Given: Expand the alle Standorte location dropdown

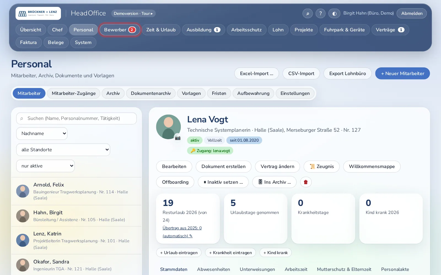Looking at the screenshot, I should [x=63, y=150].
